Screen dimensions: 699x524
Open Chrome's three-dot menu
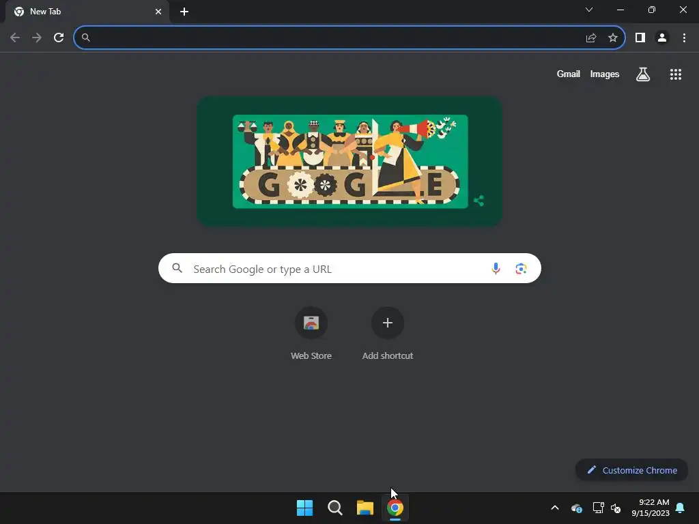(x=684, y=38)
